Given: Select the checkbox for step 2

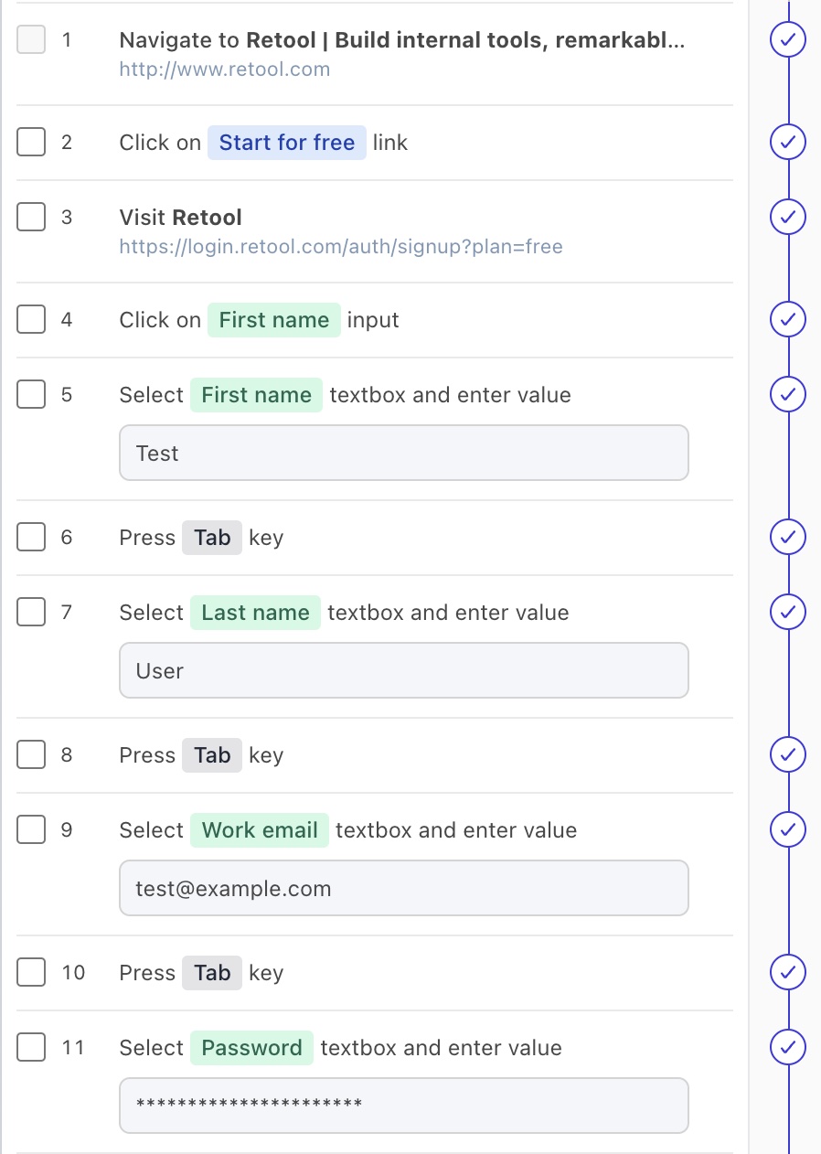Looking at the screenshot, I should pyautogui.click(x=31, y=142).
